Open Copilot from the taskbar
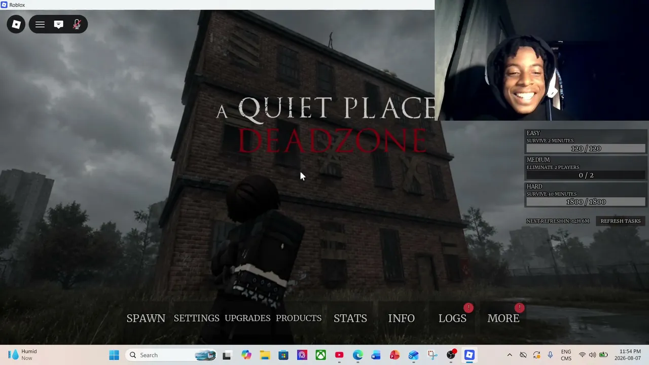Viewport: 649px width, 365px height. point(246,355)
